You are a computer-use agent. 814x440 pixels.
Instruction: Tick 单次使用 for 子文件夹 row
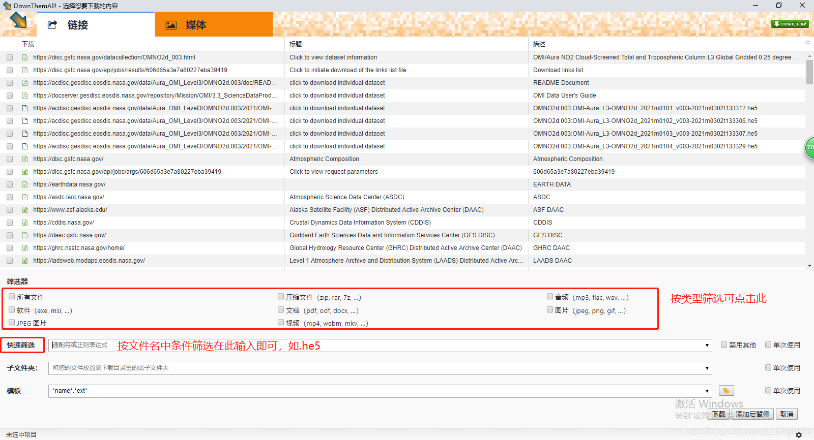pos(768,367)
